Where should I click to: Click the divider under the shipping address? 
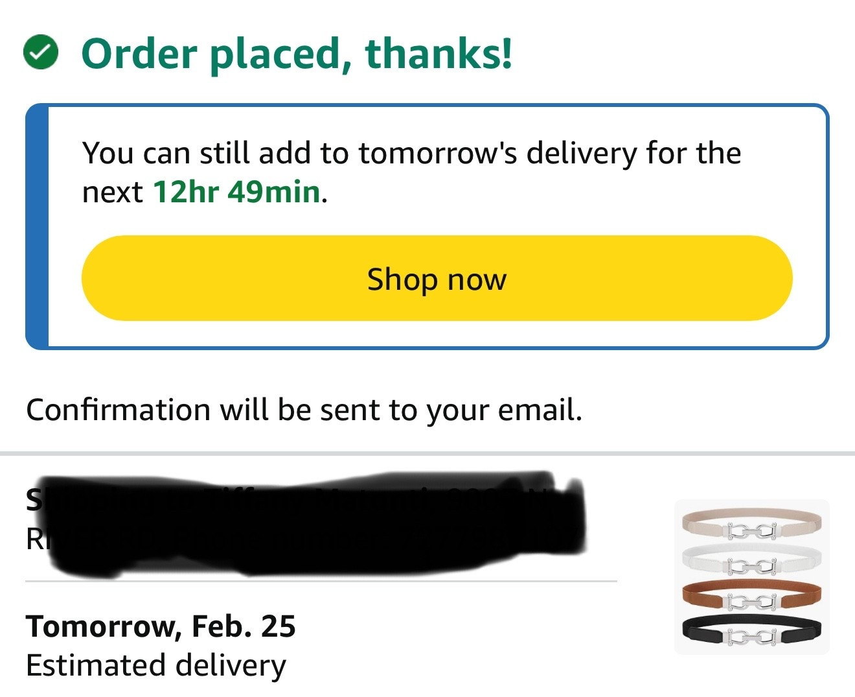(321, 580)
